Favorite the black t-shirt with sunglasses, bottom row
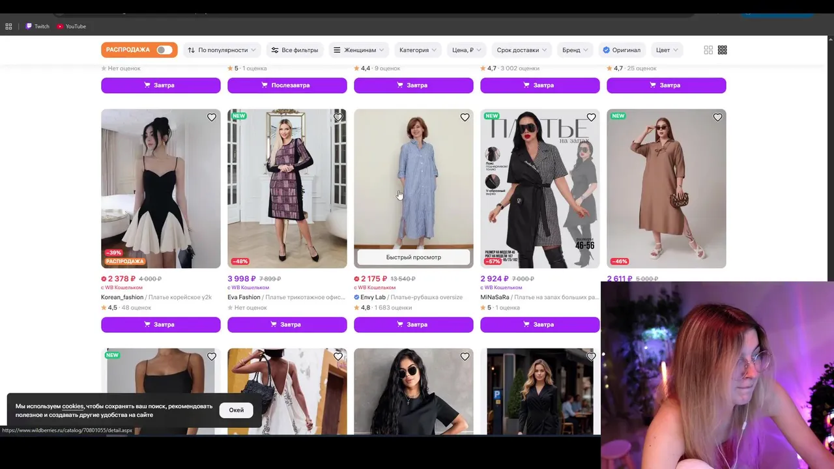The height and width of the screenshot is (469, 834). point(465,357)
